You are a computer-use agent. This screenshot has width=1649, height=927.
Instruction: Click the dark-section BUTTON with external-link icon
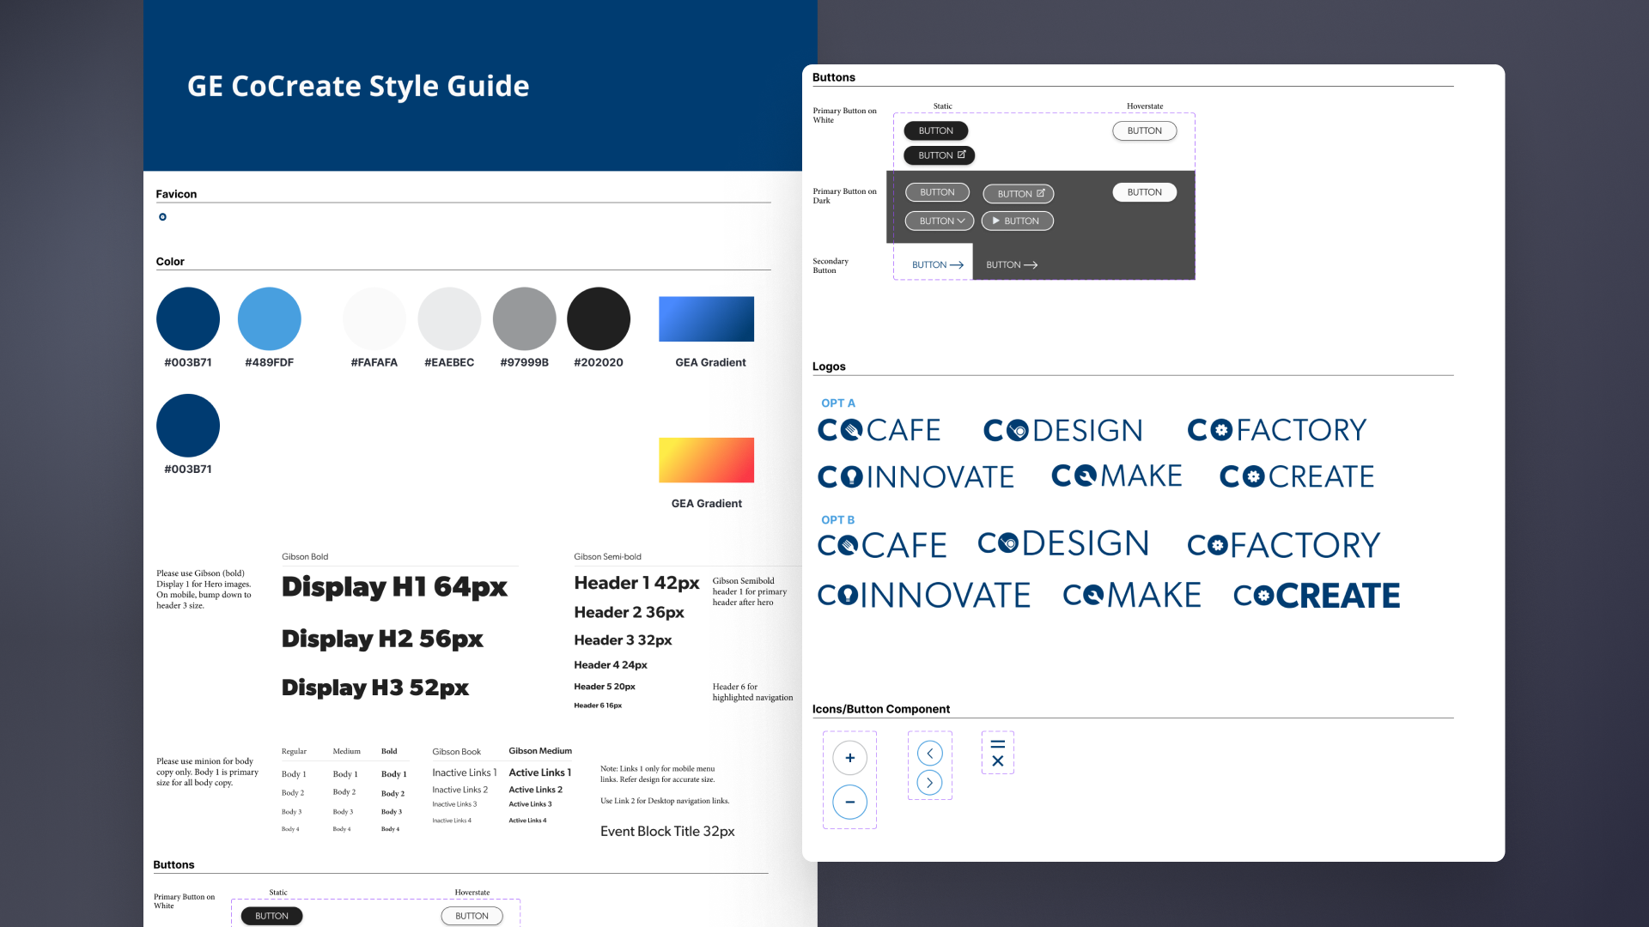click(x=1019, y=194)
